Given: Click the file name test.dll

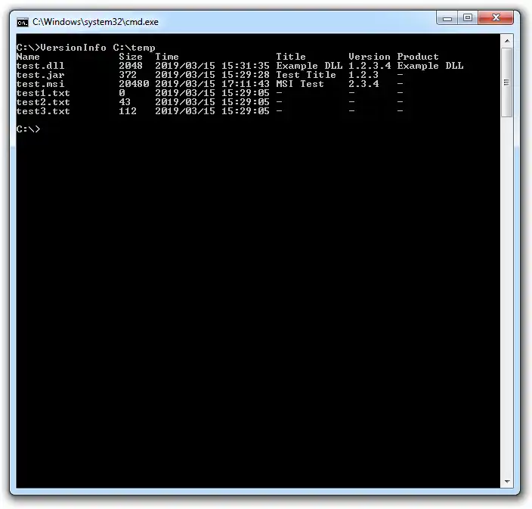Looking at the screenshot, I should tap(40, 66).
